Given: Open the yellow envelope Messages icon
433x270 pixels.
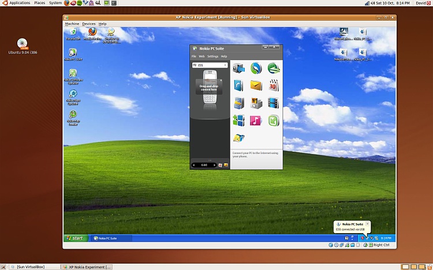Looking at the screenshot, I should [x=256, y=85].
